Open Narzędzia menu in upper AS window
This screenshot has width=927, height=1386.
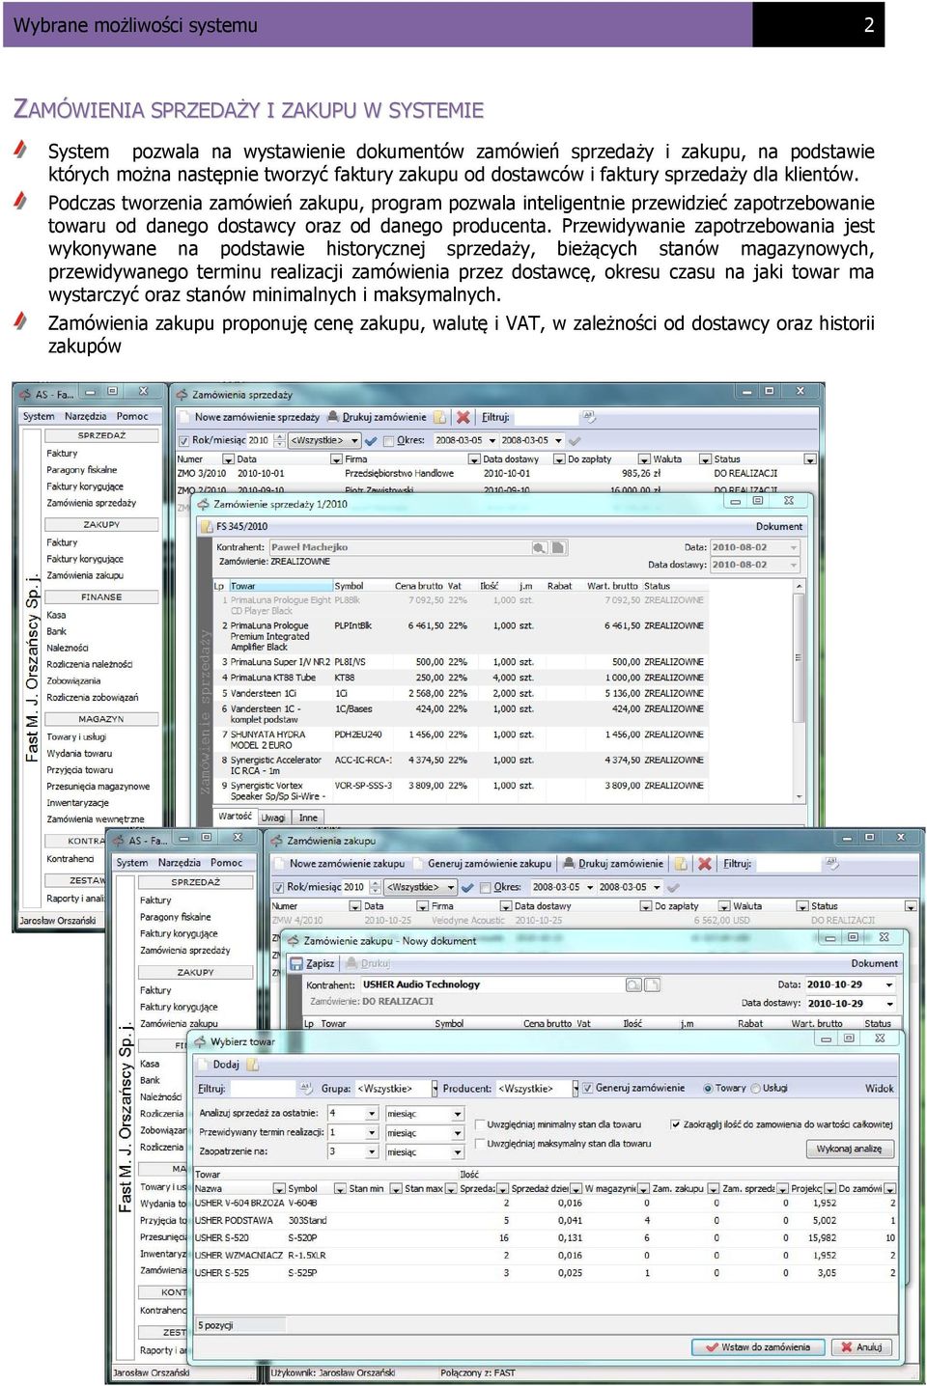pos(86,416)
